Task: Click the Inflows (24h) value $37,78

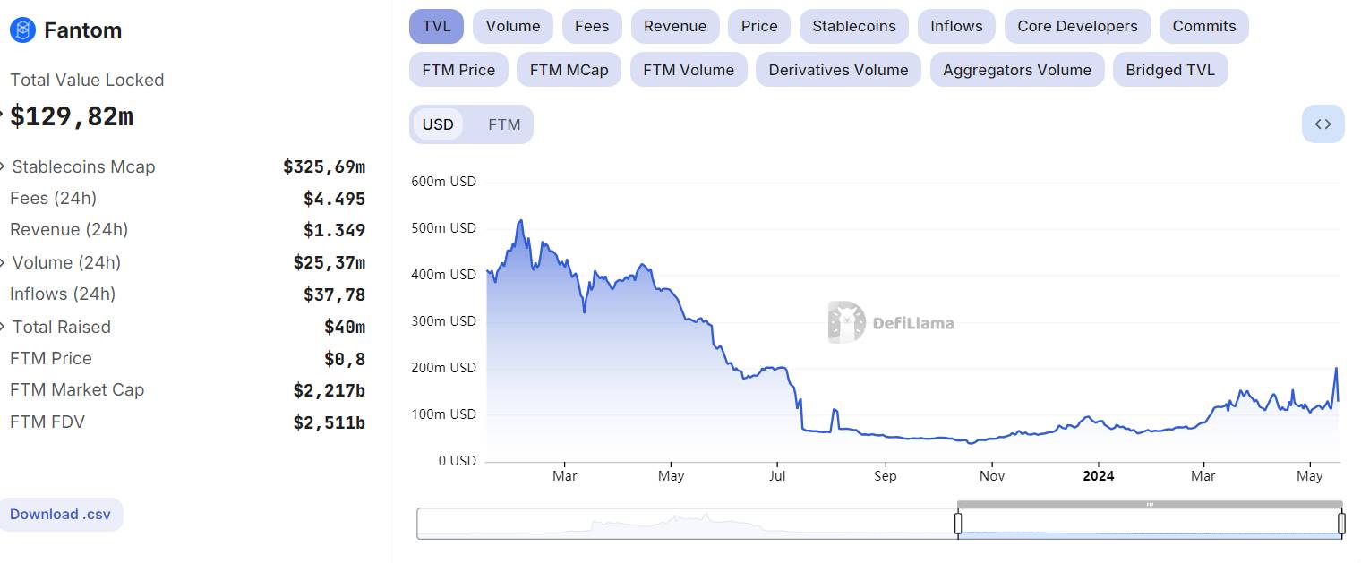Action: [334, 294]
